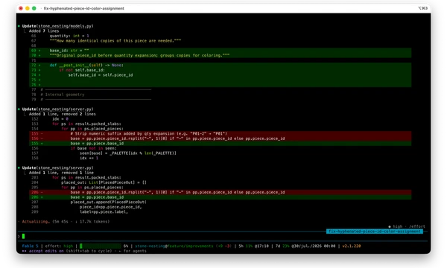The width and height of the screenshot is (447, 268).
Task: Click the prompt chevron symbol
Action: (x=19, y=236)
